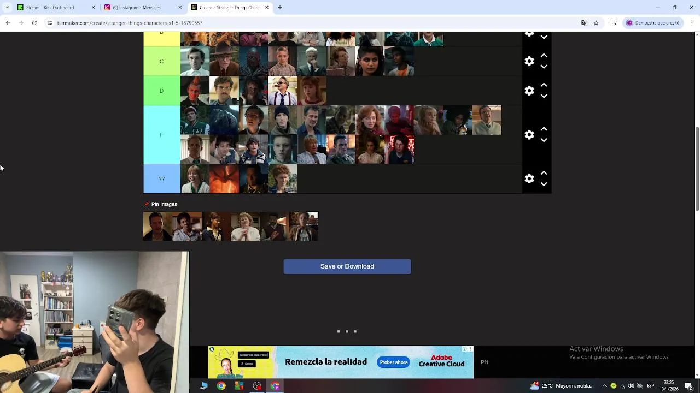
Task: Move tier D row up
Action: point(544,85)
